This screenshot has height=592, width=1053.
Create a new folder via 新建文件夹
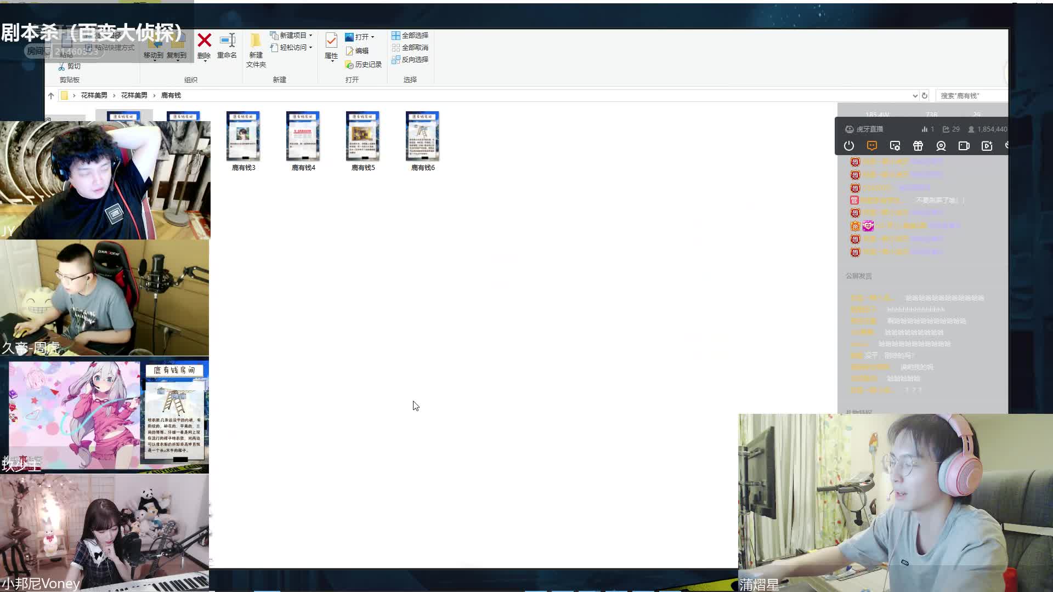[x=256, y=47]
